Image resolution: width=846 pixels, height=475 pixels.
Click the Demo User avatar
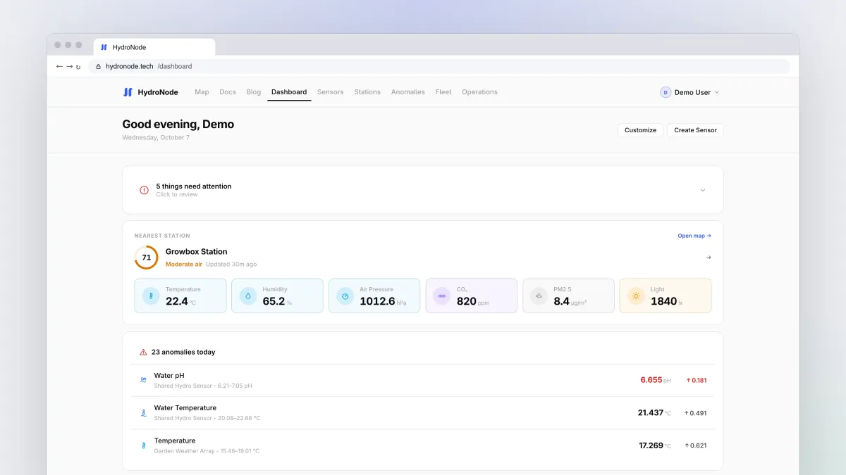pyautogui.click(x=666, y=92)
